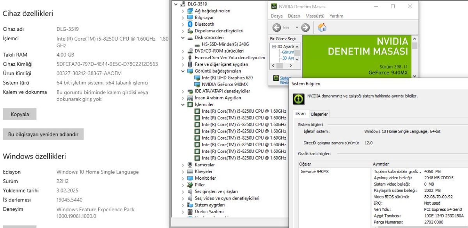Click the Piller battery icon
This screenshot has height=228, width=468.
click(190, 185)
